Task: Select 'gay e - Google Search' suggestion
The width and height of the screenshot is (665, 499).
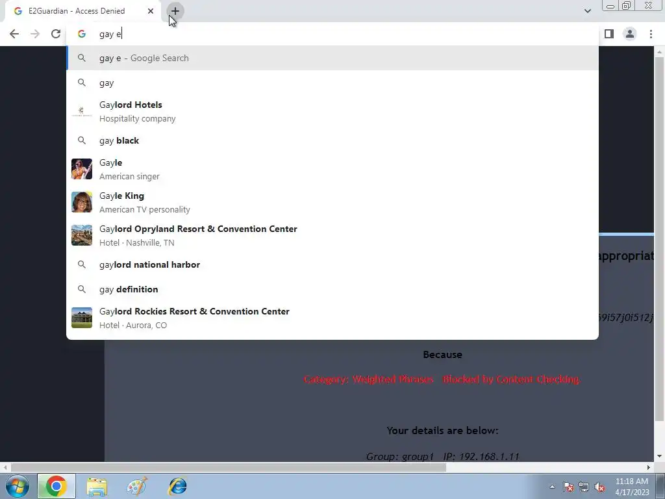Action: point(332,58)
